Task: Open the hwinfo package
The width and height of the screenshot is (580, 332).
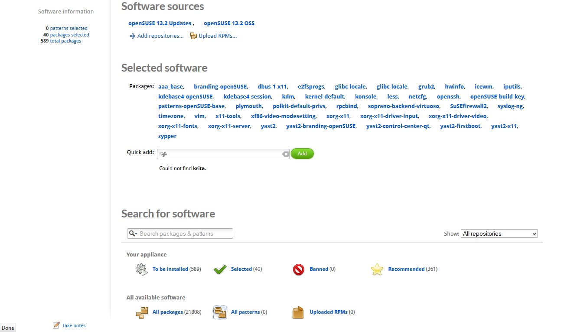Action: click(x=454, y=87)
